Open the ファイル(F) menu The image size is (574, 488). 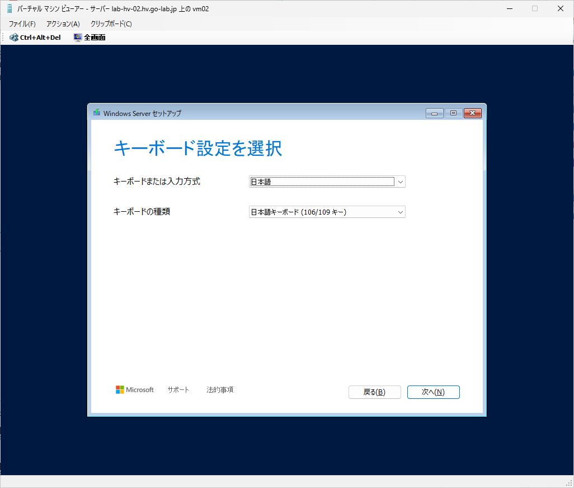tap(22, 24)
